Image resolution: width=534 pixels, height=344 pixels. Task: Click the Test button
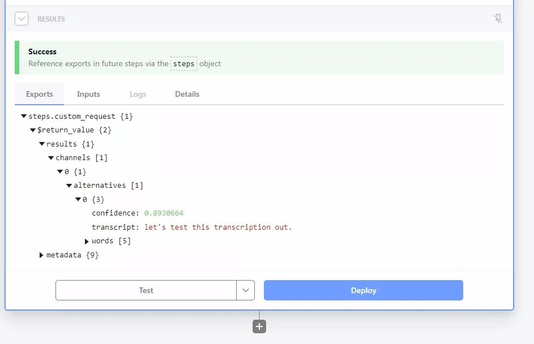(146, 290)
